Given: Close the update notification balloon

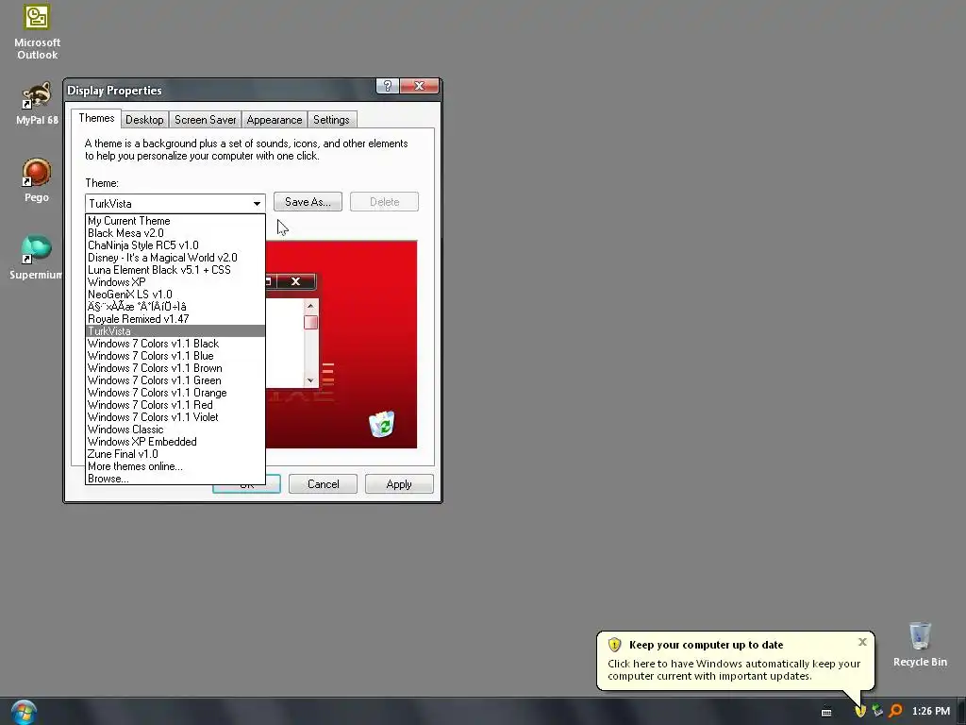Looking at the screenshot, I should coord(862,642).
